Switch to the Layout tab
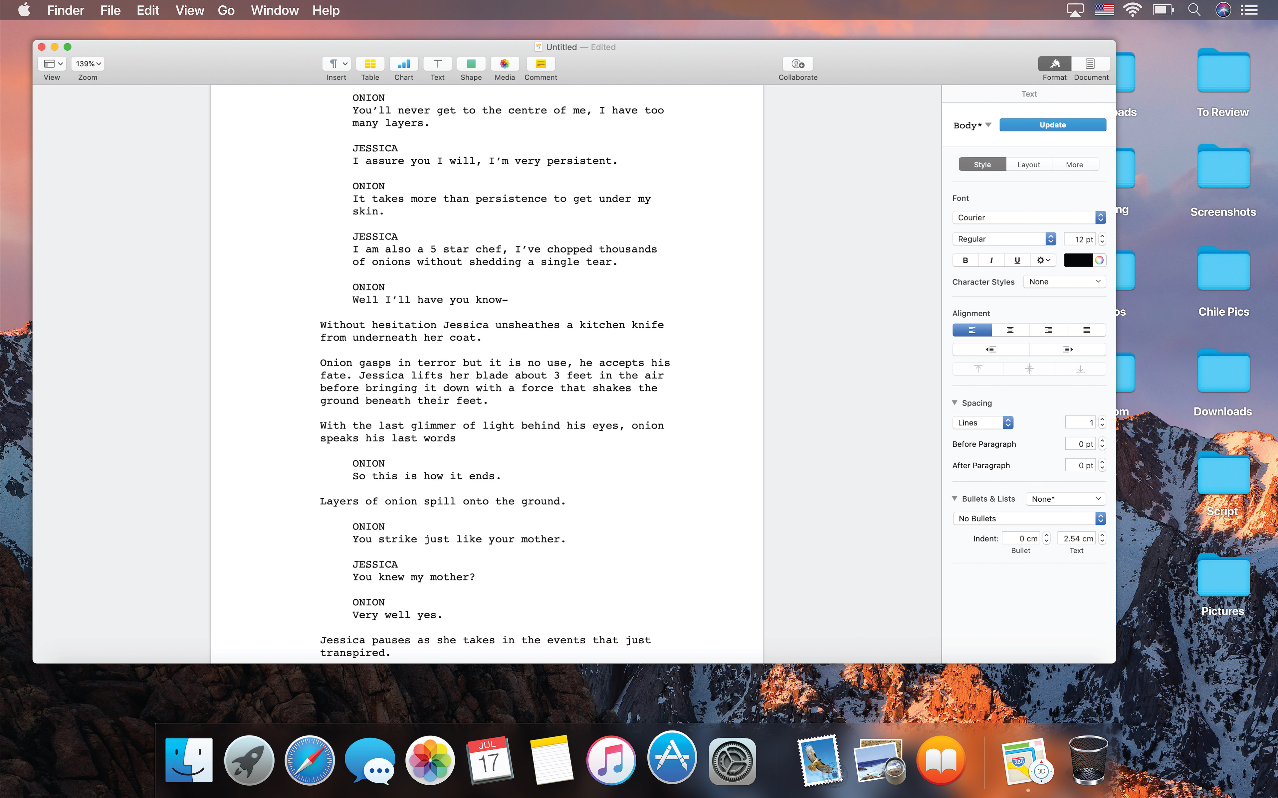 click(1028, 165)
